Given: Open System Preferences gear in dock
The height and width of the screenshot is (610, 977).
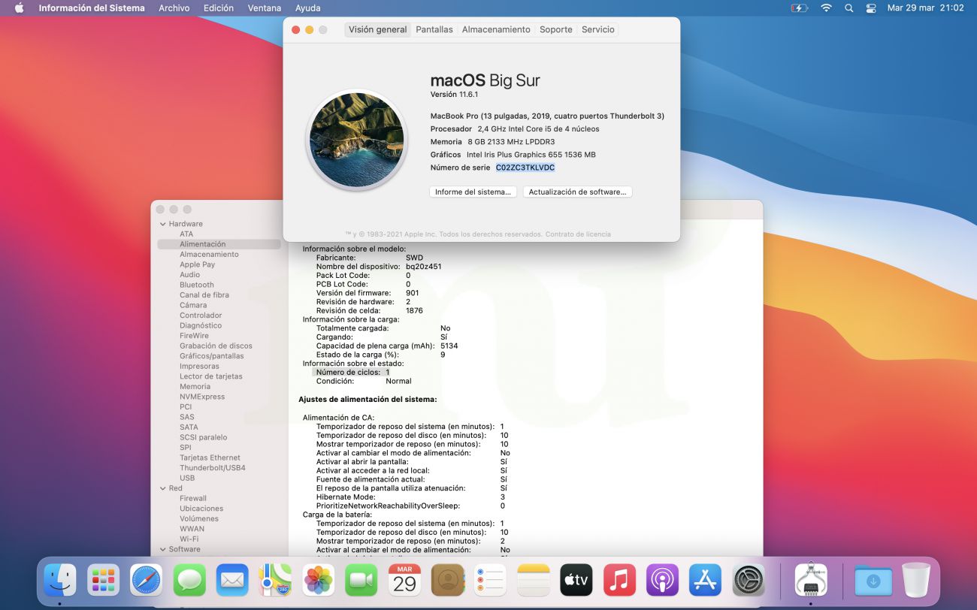Looking at the screenshot, I should point(749,580).
